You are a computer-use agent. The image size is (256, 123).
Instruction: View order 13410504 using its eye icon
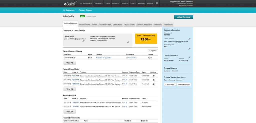153,84
